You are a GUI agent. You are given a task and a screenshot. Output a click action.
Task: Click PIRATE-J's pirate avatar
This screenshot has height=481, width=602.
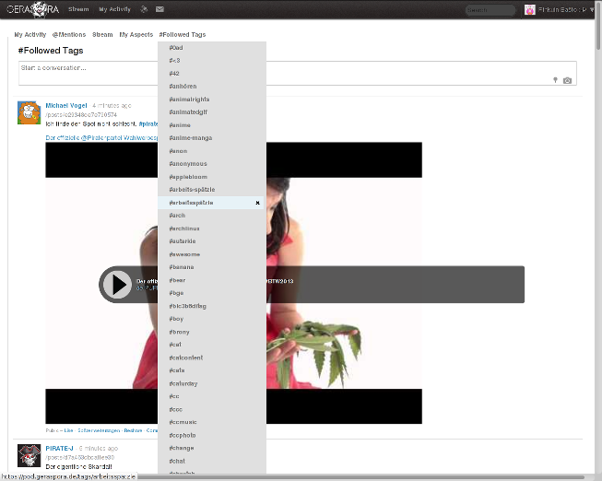pos(29,454)
